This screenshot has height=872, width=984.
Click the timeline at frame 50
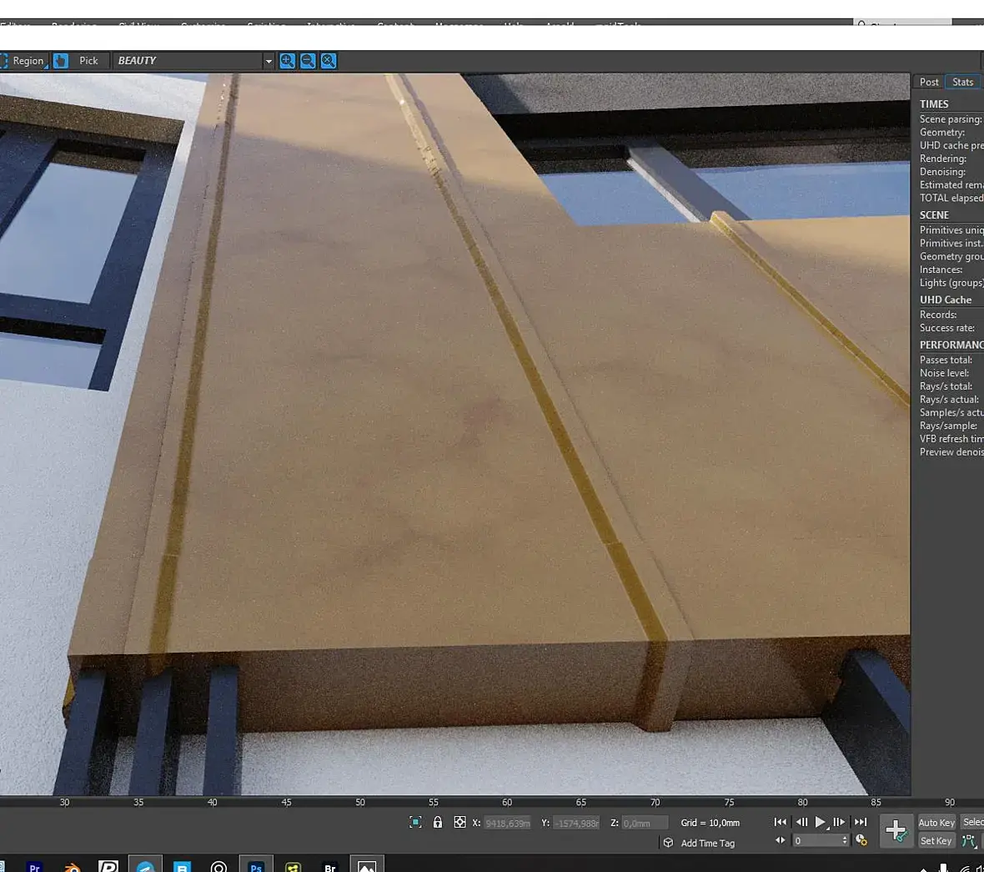click(x=360, y=802)
